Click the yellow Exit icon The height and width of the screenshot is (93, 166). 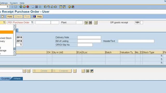click(24, 7)
